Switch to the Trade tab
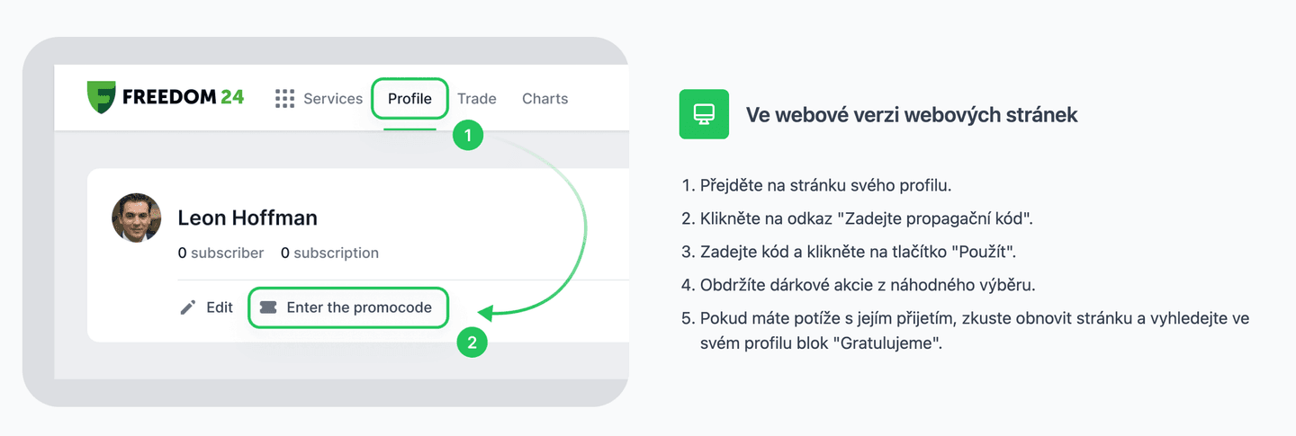This screenshot has width=1296, height=436. pyautogui.click(x=476, y=99)
